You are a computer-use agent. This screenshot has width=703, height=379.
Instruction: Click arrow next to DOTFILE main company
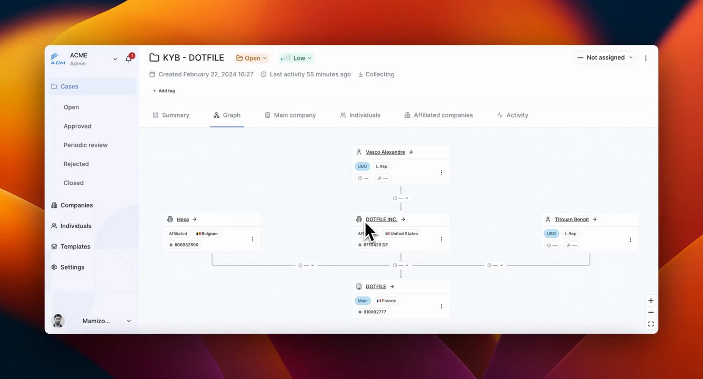coord(392,287)
